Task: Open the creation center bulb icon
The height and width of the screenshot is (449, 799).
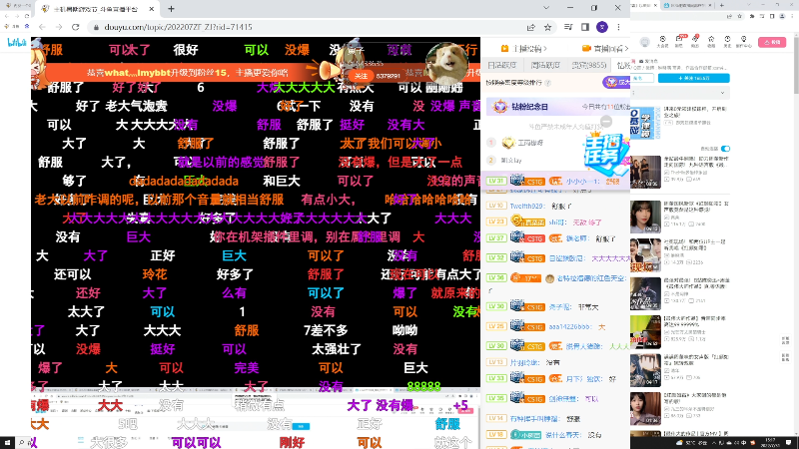Action: pyautogui.click(x=744, y=41)
